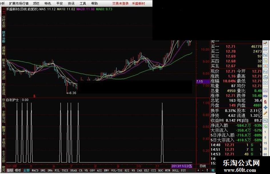This screenshot has height=174, width=270.
Task: Switch indicator to TRIX
Action: tap(65, 170)
